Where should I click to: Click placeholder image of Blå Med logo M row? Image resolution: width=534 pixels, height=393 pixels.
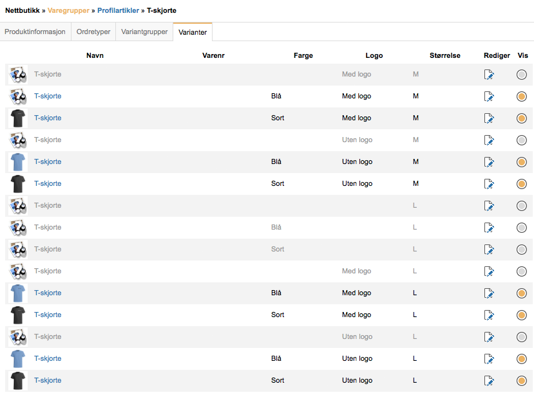[x=17, y=96]
